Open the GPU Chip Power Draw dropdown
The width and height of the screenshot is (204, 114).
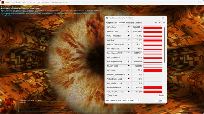129,92
